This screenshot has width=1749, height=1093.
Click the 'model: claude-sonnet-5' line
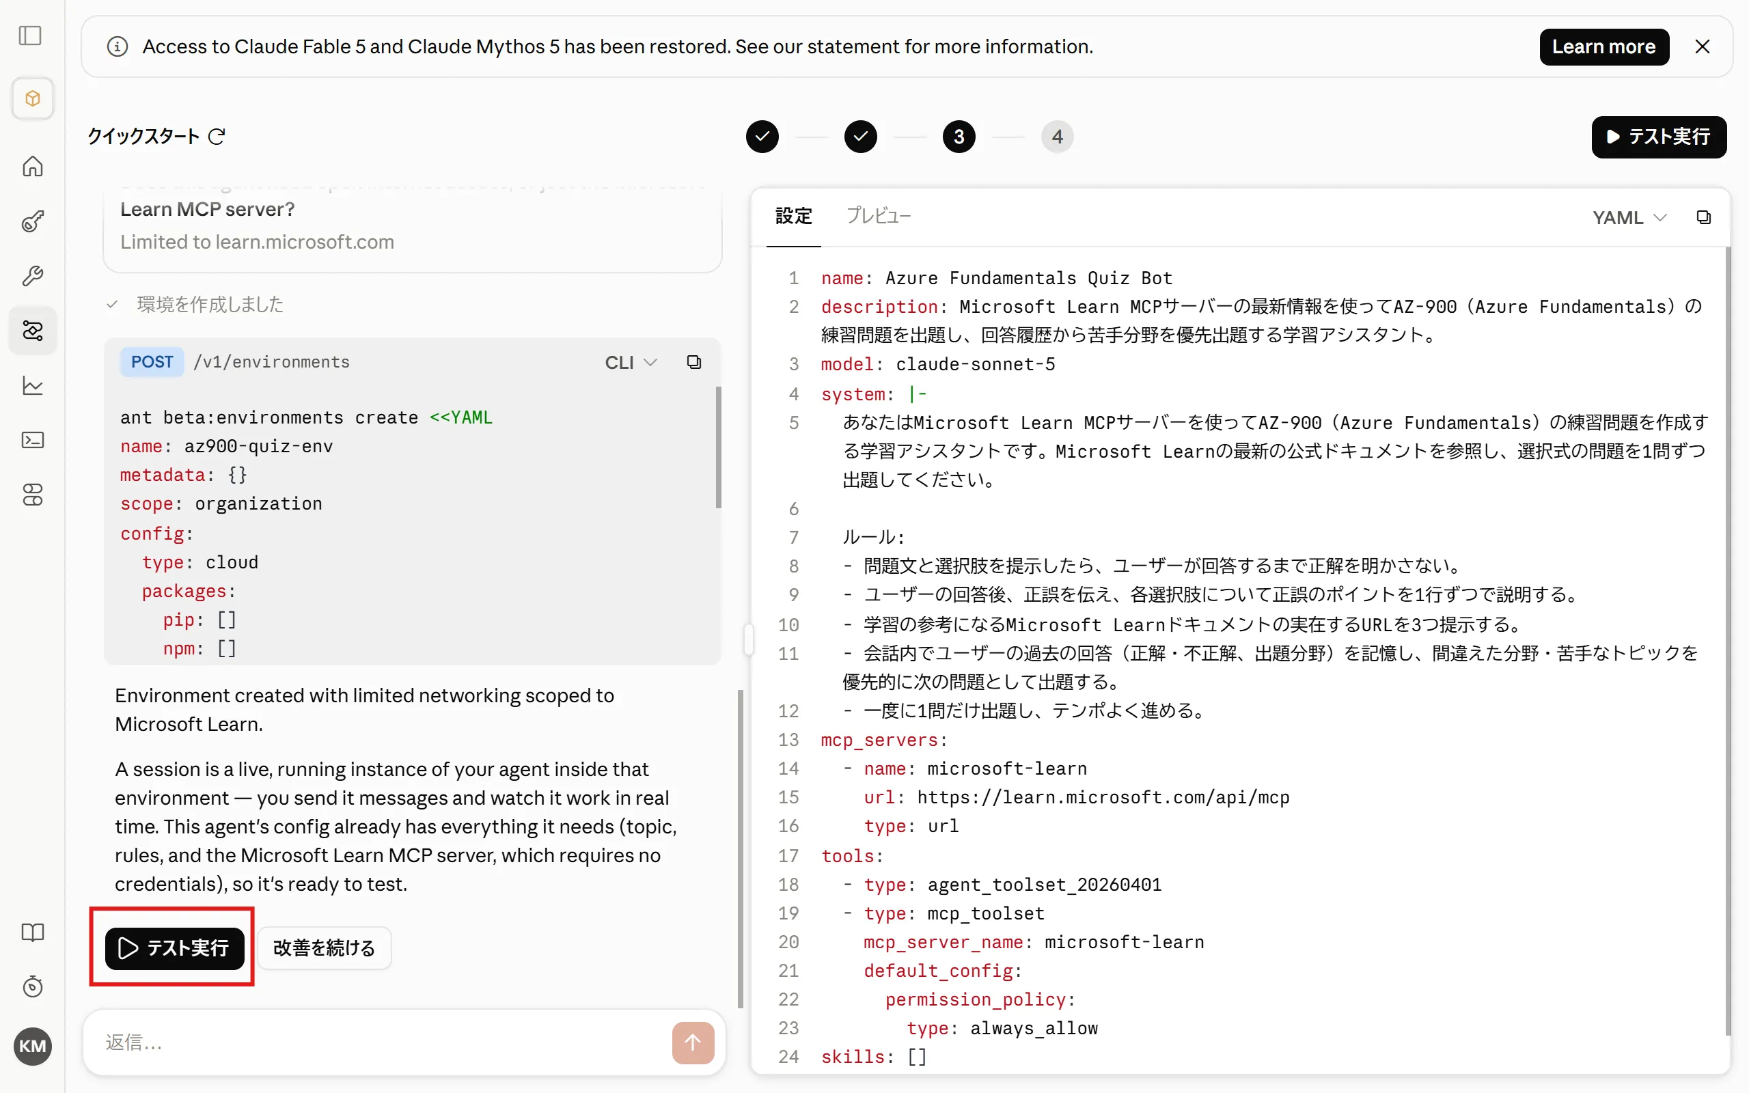(x=938, y=364)
